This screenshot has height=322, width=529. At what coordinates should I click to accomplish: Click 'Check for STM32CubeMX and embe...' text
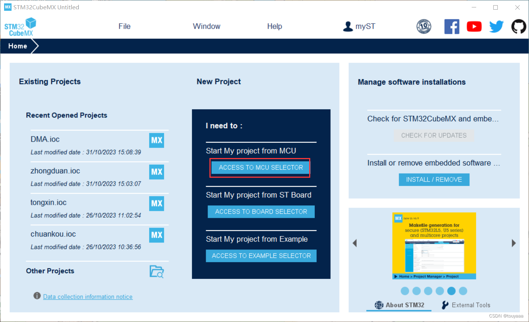coord(433,119)
